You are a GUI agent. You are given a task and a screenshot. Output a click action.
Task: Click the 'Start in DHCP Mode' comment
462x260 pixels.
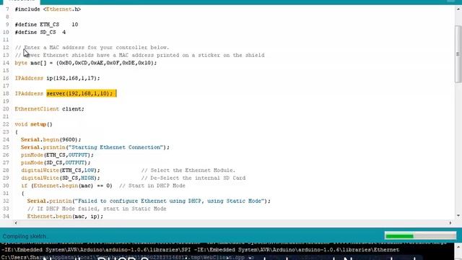[152, 186]
